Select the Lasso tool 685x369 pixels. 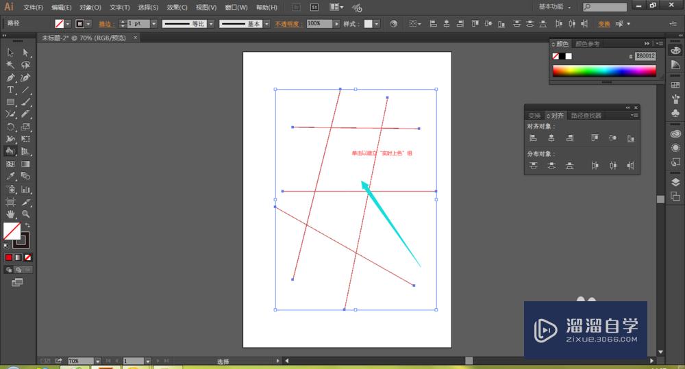(x=26, y=65)
